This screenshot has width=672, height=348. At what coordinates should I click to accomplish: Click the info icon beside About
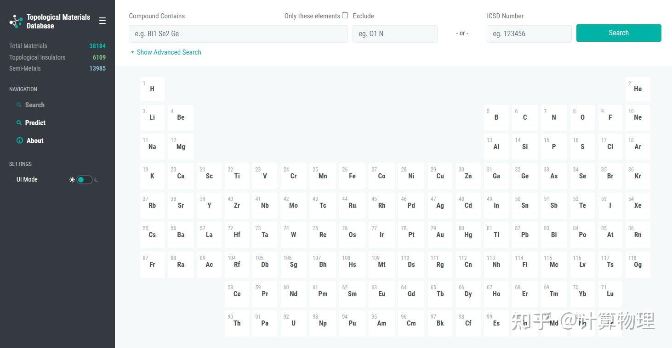pos(20,141)
